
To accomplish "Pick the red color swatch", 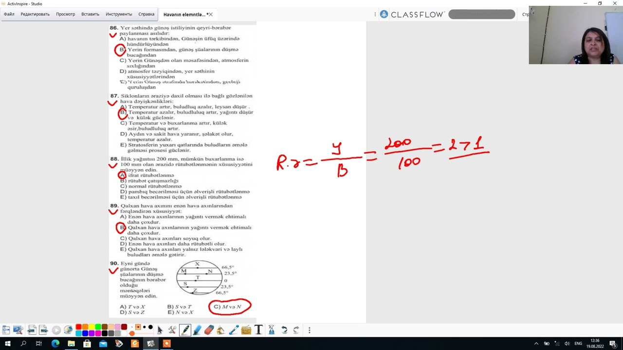I will click(x=78, y=327).
